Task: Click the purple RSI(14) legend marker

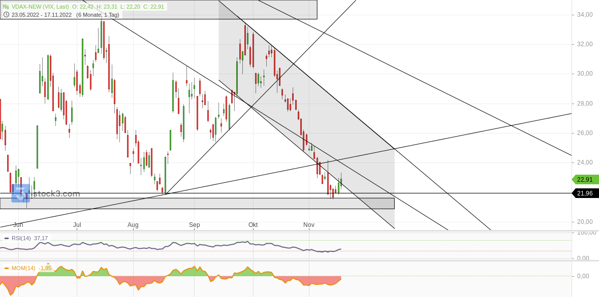Action: point(7,239)
